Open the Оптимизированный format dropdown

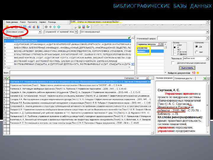click(x=207, y=32)
